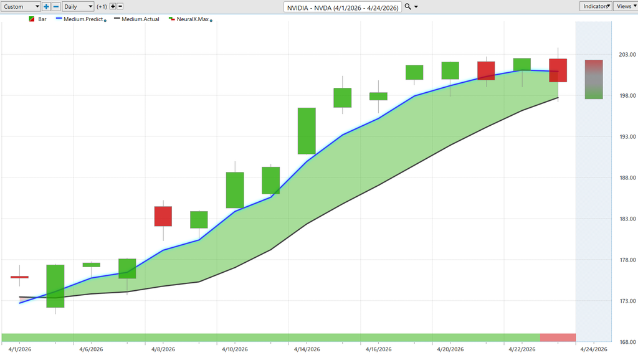
Task: Click the Medium.Predict blue line swatch
Action: click(59, 18)
